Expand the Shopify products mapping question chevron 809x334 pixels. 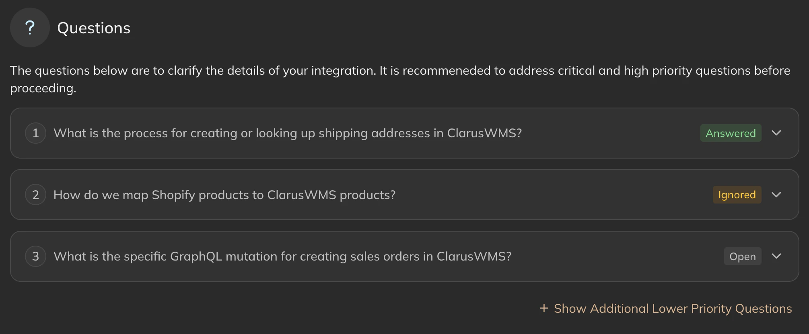tap(776, 195)
